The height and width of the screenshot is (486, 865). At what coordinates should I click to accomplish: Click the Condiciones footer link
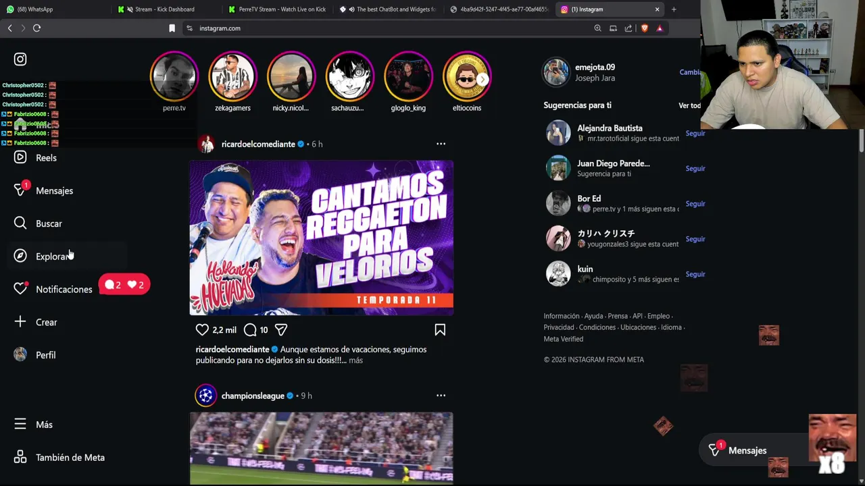[x=597, y=327]
